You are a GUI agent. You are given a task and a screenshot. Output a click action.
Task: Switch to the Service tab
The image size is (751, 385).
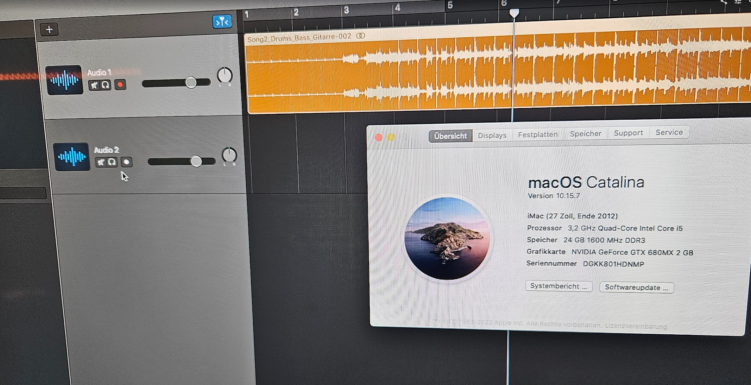pyautogui.click(x=669, y=132)
